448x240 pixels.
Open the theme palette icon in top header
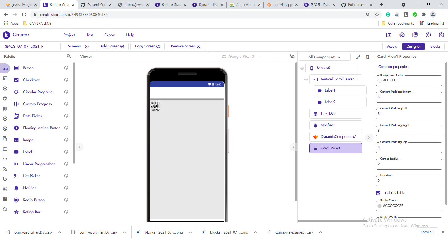coord(402,35)
